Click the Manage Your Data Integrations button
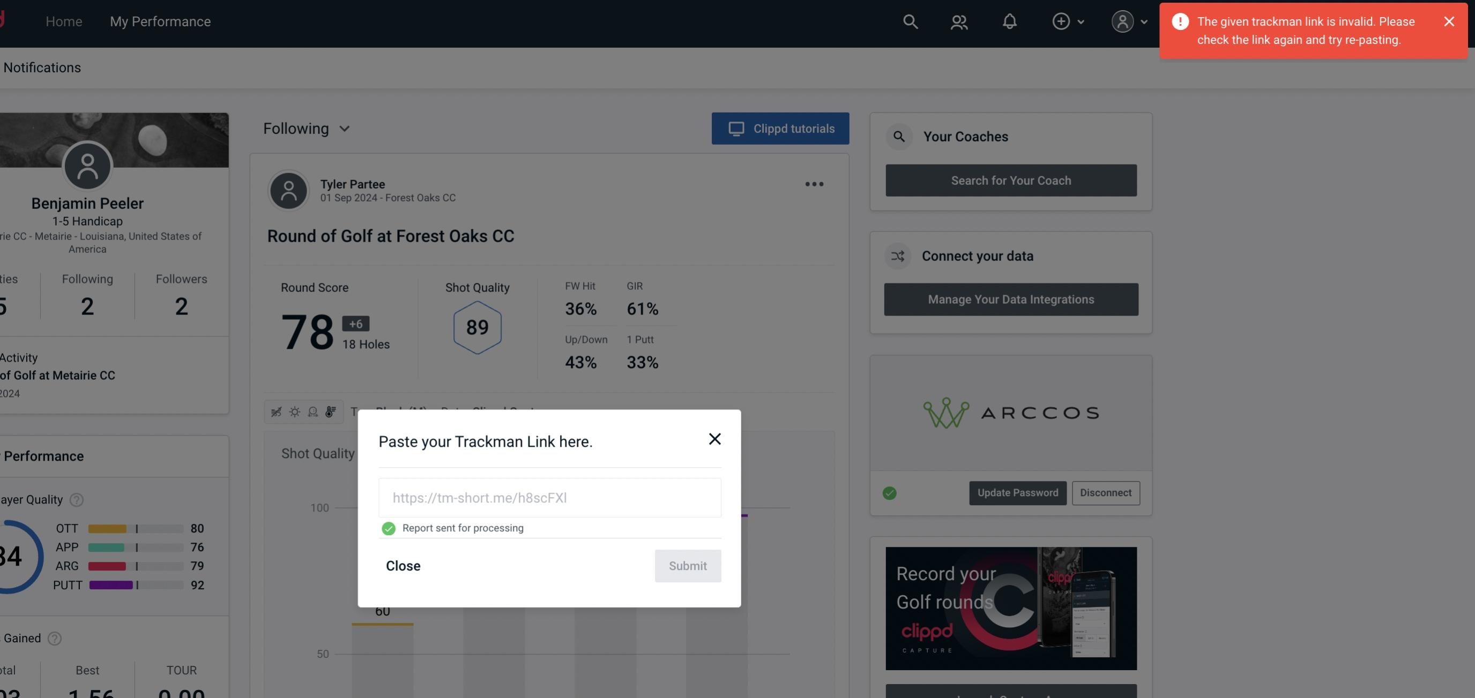 (x=1011, y=299)
